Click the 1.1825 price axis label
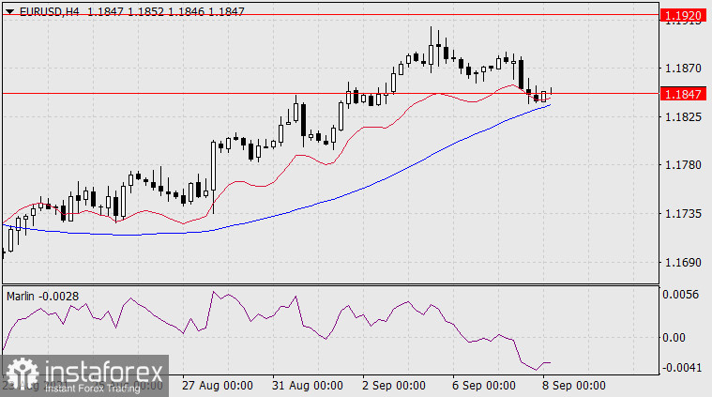 pos(681,117)
